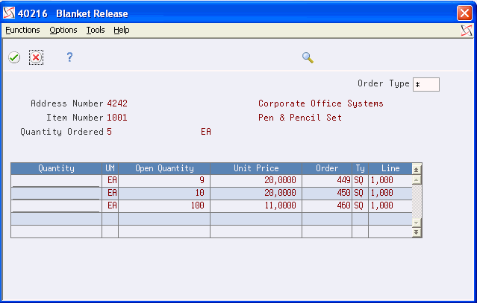Click Quantity Ordered value 5
477x303 pixels.
pyautogui.click(x=109, y=132)
